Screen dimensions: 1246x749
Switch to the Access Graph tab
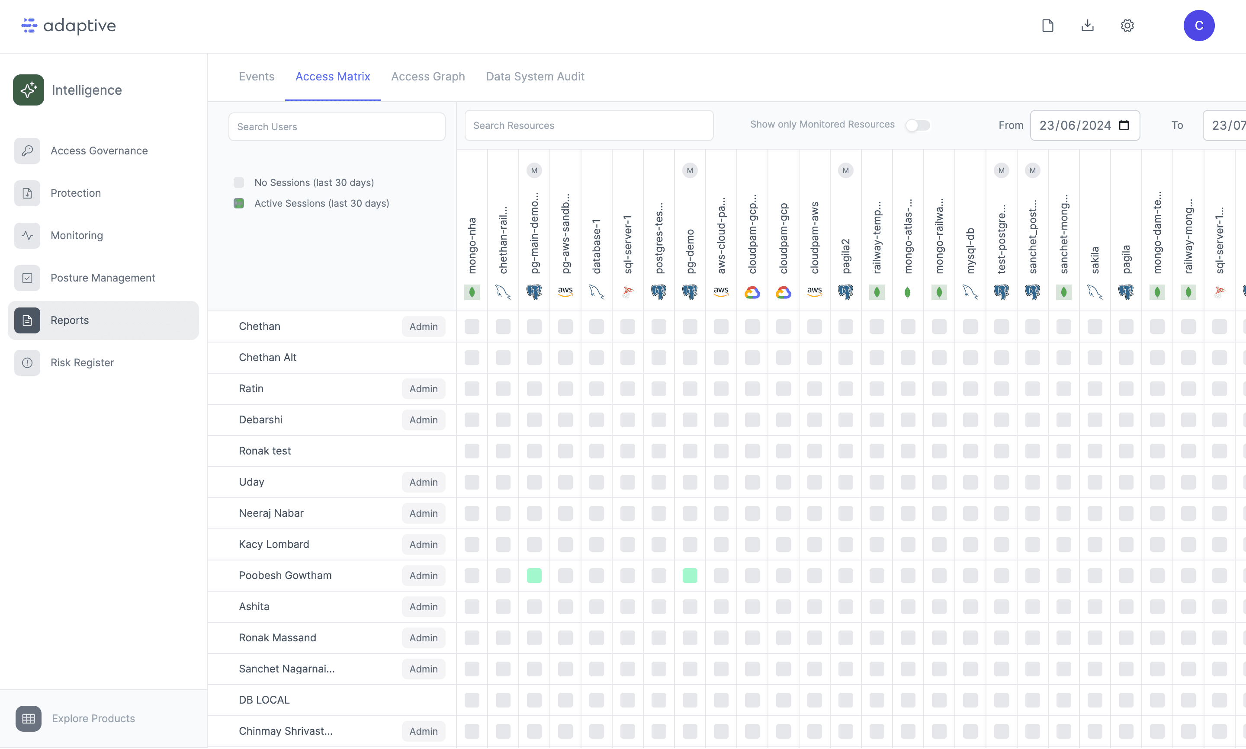pos(427,76)
